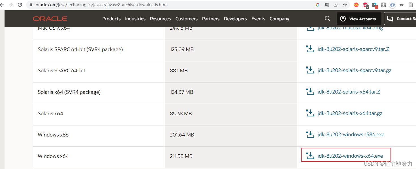Click download icon for solaris-x64.tar.gz
The height and width of the screenshot is (169, 416).
tap(310, 113)
